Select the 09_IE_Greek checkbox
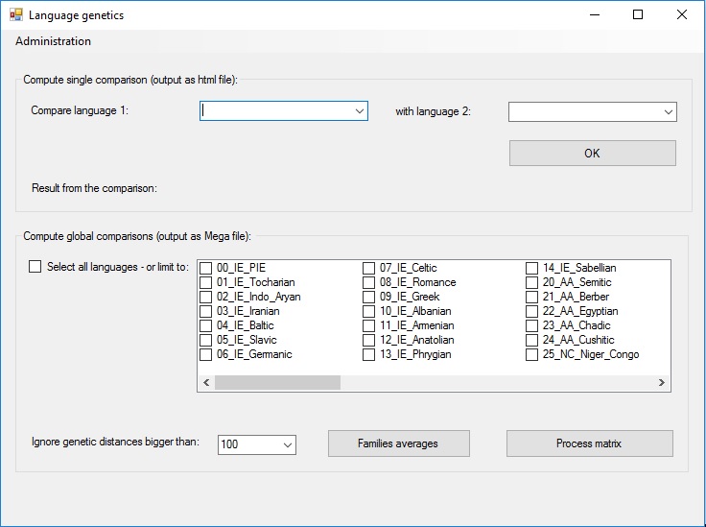706x527 pixels. pyautogui.click(x=368, y=297)
